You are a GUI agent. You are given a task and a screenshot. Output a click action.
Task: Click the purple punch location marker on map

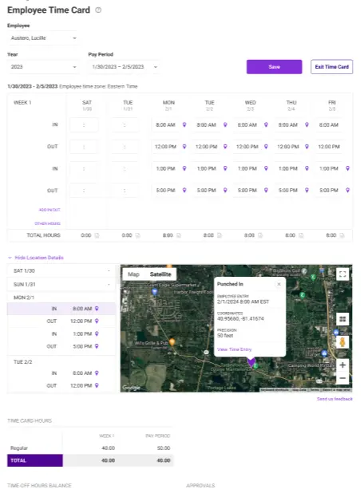[x=251, y=362]
